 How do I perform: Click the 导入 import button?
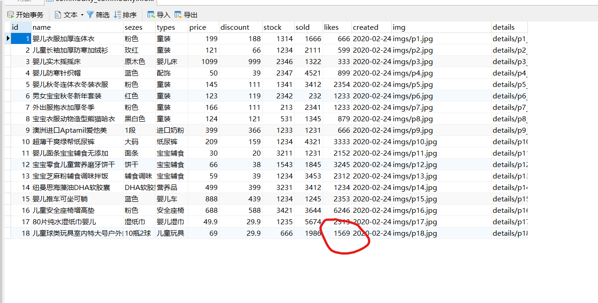click(159, 15)
